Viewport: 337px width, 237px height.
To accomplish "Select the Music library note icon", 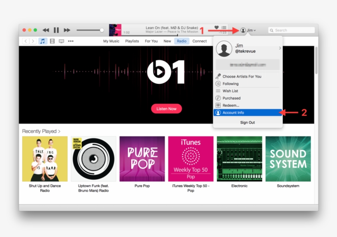I will pyautogui.click(x=43, y=41).
